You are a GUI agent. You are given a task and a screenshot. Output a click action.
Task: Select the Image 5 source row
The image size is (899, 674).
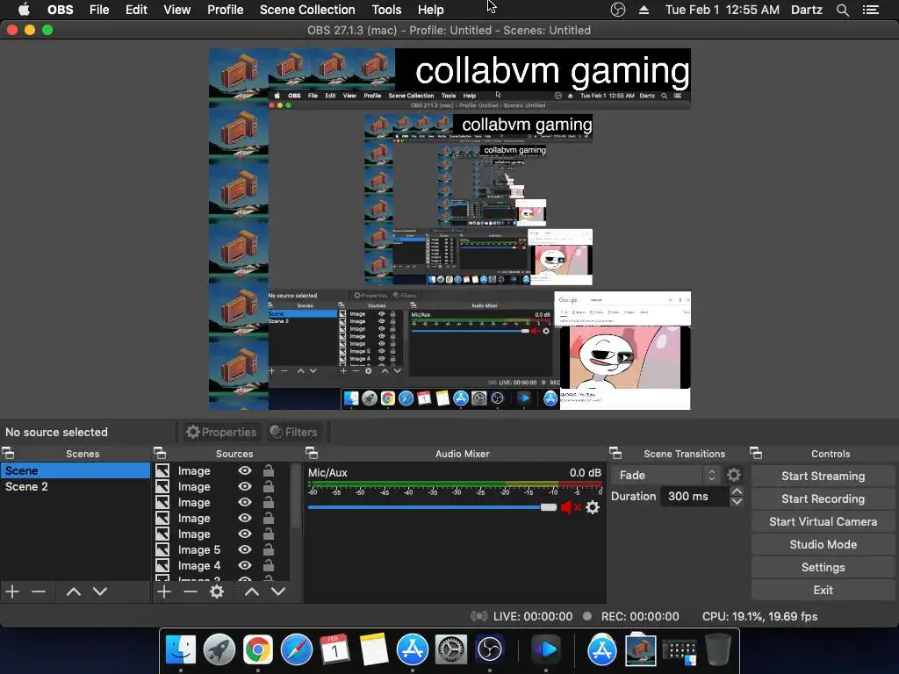220,549
